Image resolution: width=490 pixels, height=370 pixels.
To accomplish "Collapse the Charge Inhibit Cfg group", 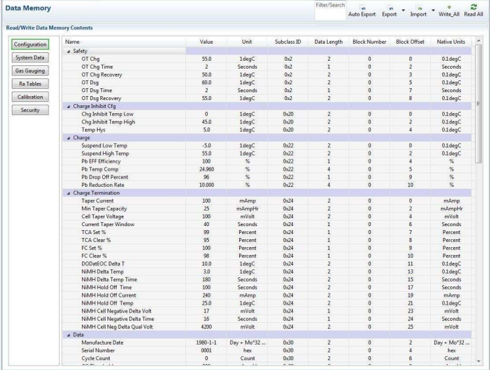I will (68, 107).
